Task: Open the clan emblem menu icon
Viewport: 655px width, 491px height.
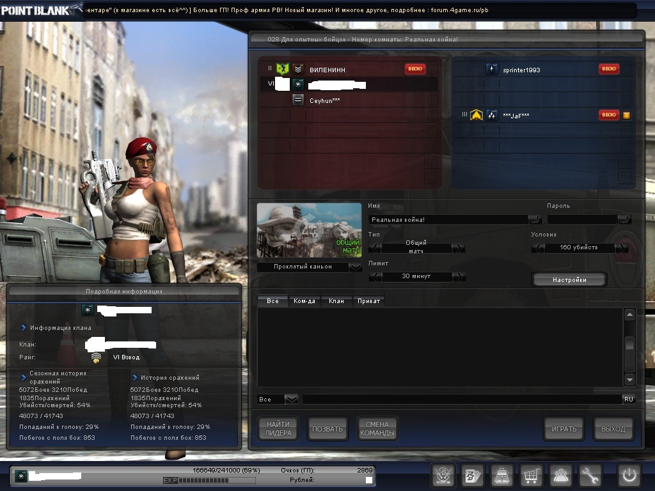Action: [x=443, y=476]
